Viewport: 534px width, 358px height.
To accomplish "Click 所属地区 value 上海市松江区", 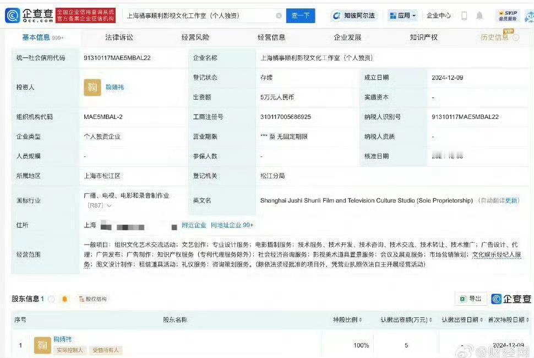I will 102,176.
